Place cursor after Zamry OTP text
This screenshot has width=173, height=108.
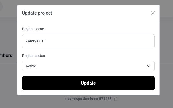[x=44, y=41]
